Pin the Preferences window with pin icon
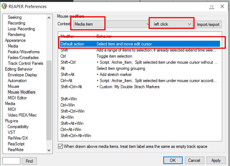Viewport: 230px width, 166px height. (x=212, y=7)
